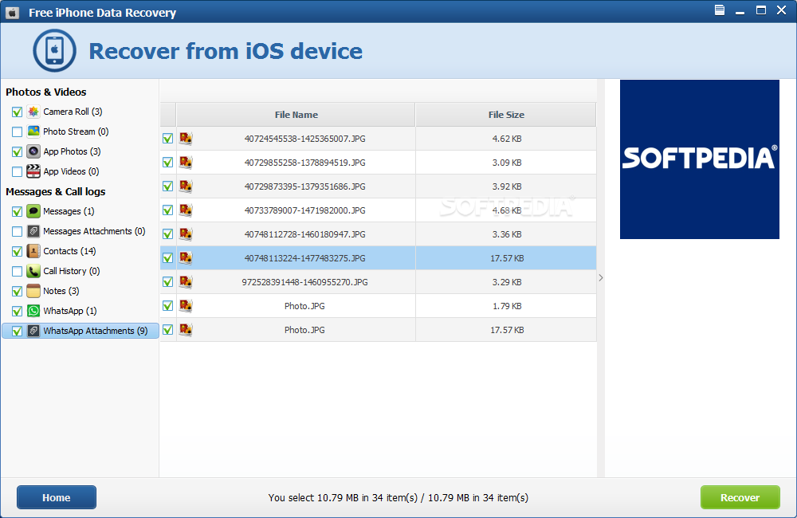Enable the App Videos checkbox

tap(17, 172)
